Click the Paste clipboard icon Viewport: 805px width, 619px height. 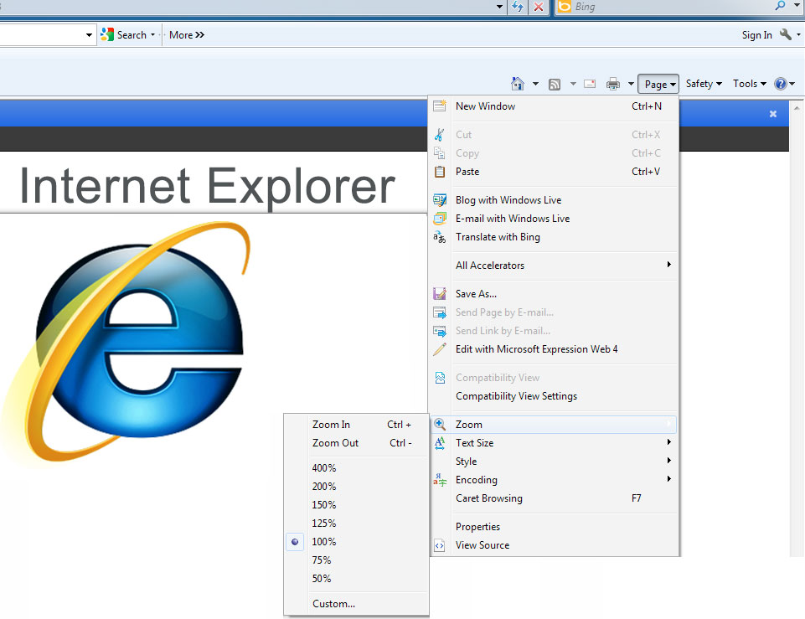point(440,172)
